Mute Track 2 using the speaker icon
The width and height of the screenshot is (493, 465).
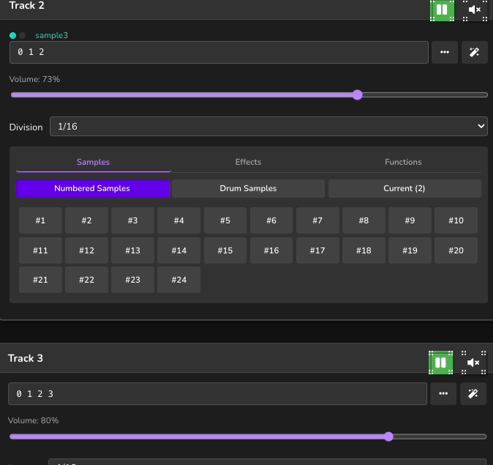[x=474, y=10]
